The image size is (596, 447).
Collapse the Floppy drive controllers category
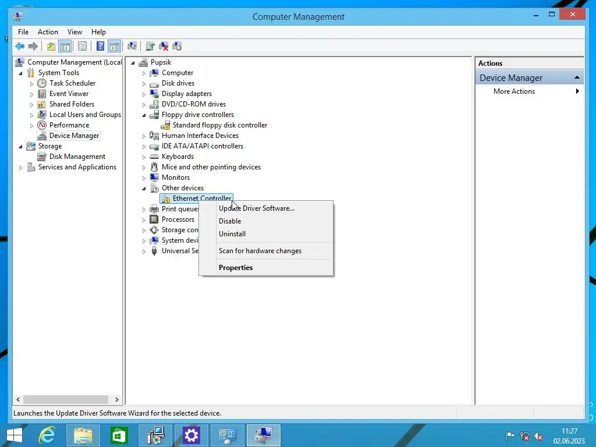click(x=144, y=115)
